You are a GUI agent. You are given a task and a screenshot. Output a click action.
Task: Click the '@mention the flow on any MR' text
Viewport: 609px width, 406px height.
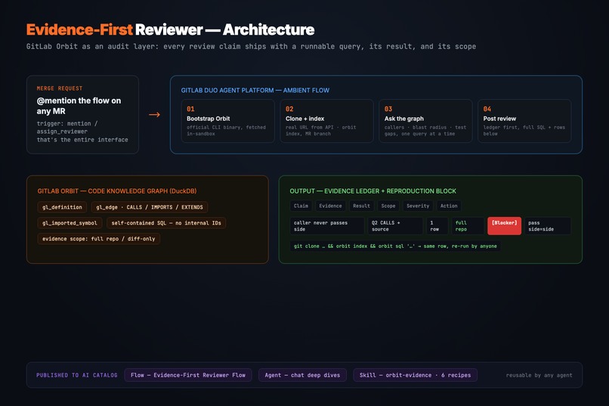pyautogui.click(x=79, y=106)
